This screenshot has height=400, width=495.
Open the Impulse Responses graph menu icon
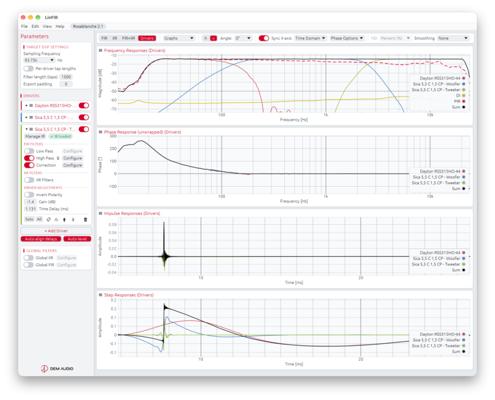click(x=101, y=213)
